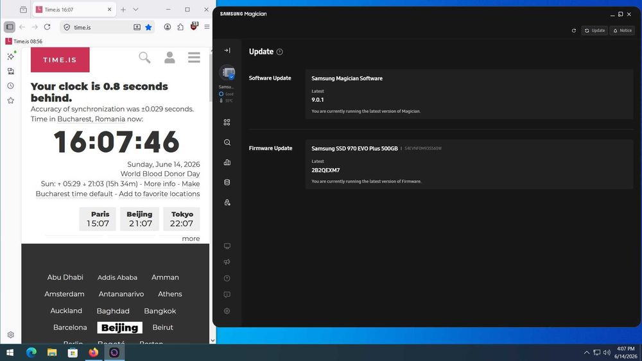Open Performance Benchmark bar chart icon in Magician
The height and width of the screenshot is (361, 642).
coord(227,162)
